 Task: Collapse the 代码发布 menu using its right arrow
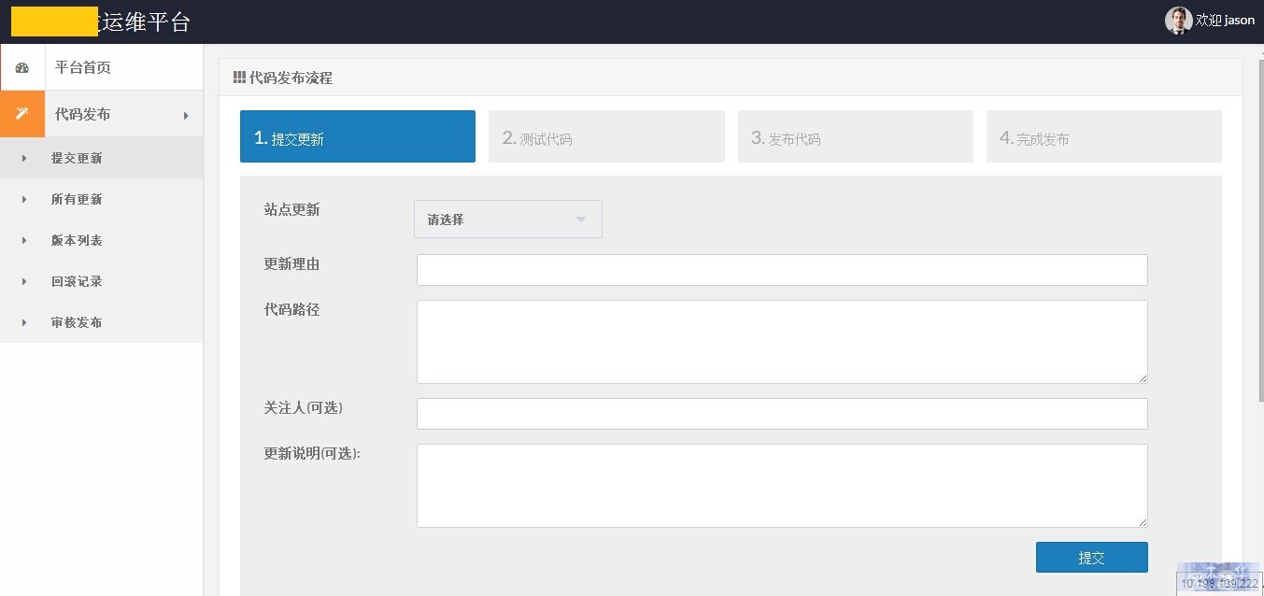(186, 115)
